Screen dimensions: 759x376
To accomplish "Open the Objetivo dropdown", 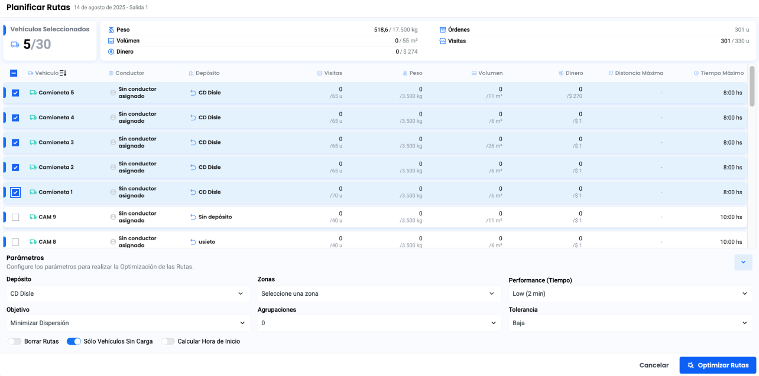I will point(128,323).
